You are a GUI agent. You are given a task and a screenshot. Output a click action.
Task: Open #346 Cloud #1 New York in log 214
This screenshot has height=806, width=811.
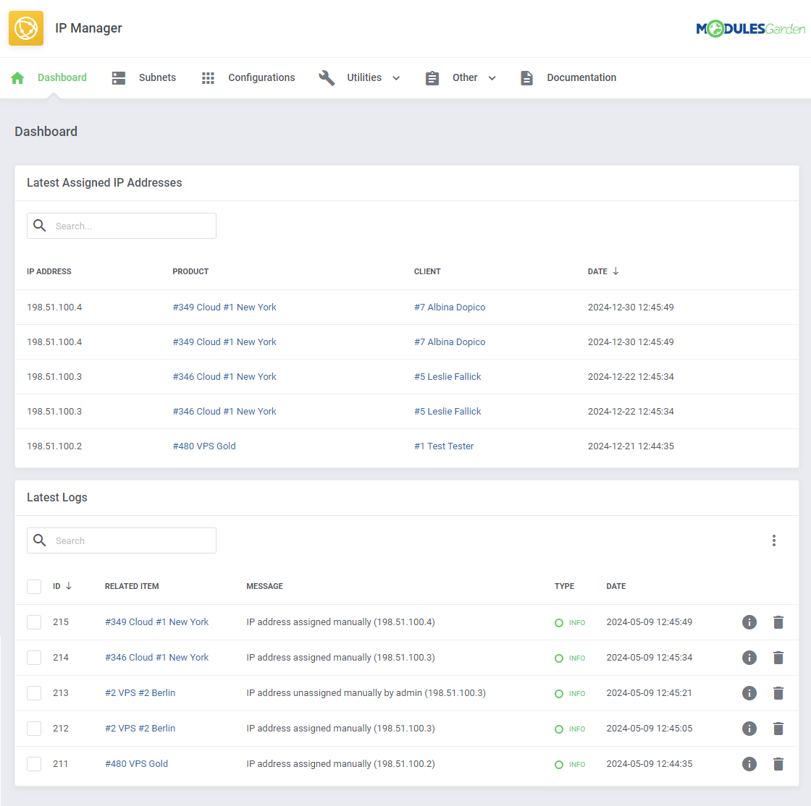pos(156,658)
